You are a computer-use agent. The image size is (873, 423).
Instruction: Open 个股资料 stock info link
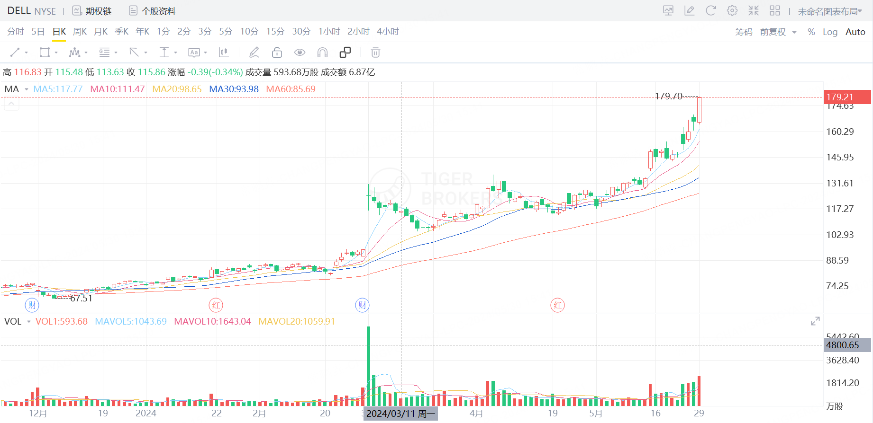coord(159,11)
